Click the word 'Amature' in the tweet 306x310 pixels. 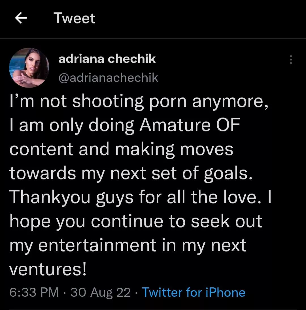(171, 126)
